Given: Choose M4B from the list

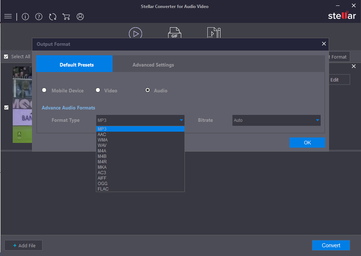Looking at the screenshot, I should tap(140, 156).
